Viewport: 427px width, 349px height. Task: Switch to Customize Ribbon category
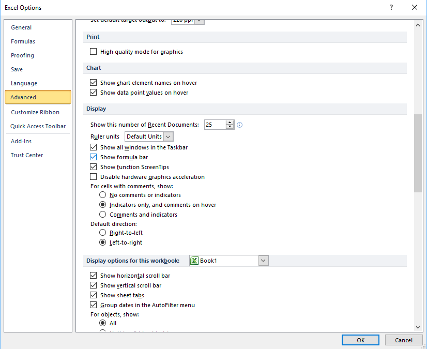coord(35,112)
